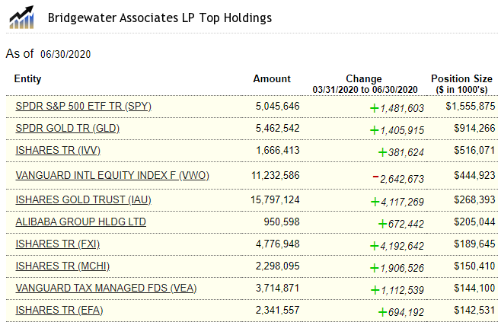The image size is (501, 322).
Task: Click the bar chart logo icon
Action: [x=21, y=17]
